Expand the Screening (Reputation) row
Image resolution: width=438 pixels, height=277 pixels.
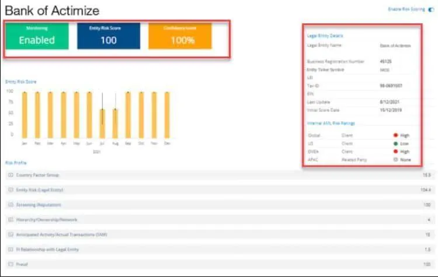pos(11,205)
